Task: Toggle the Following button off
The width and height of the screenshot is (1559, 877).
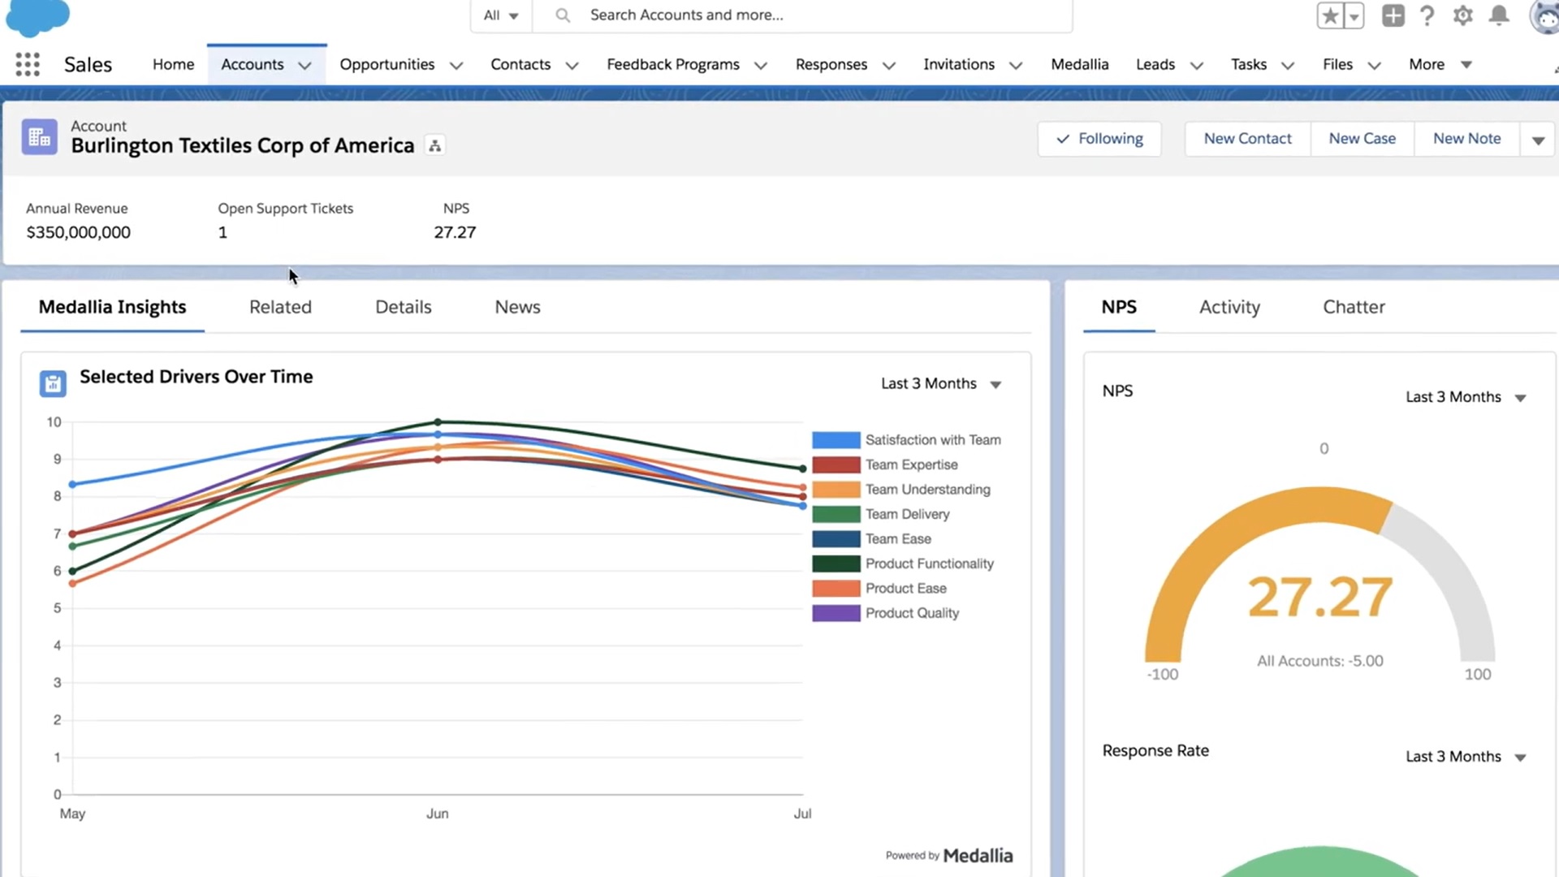Action: coord(1099,139)
